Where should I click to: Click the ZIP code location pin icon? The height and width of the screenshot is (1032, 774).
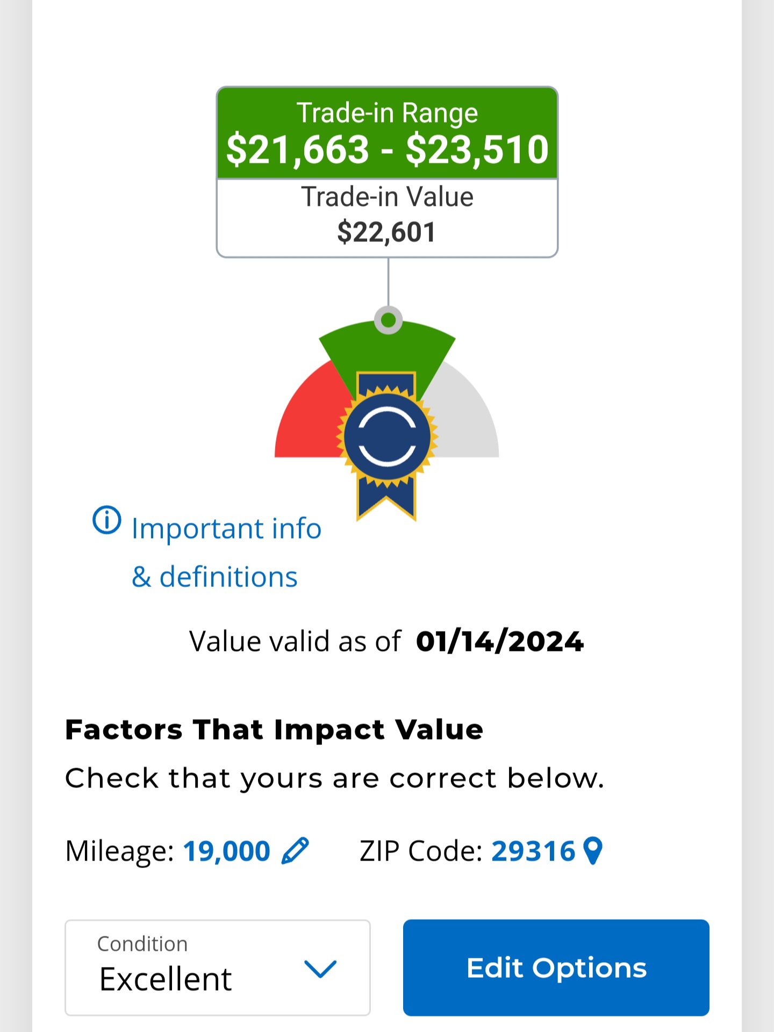[x=593, y=851]
